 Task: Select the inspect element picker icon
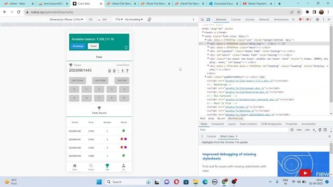tap(202, 20)
